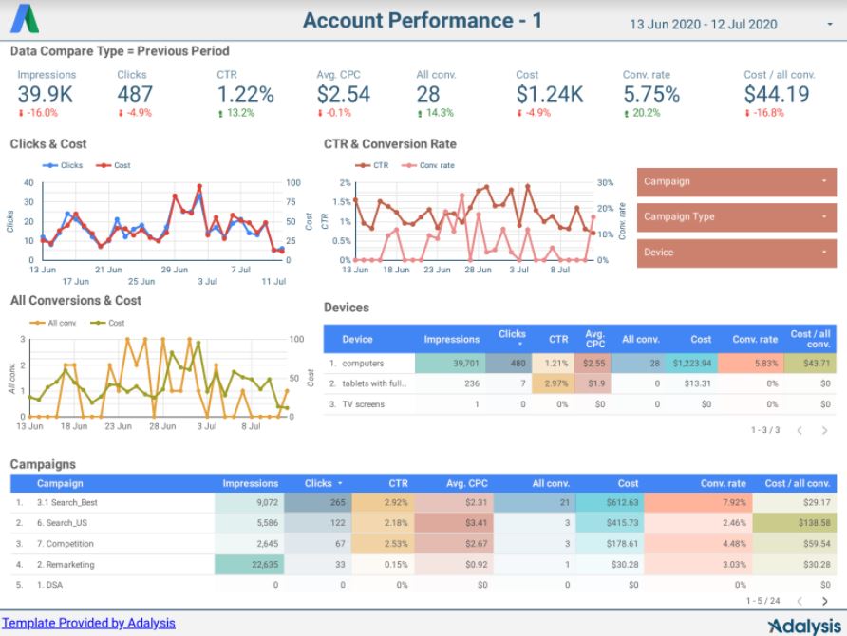Expand the Device filter dropdown
Screen dimensions: 847x636
click(x=735, y=253)
